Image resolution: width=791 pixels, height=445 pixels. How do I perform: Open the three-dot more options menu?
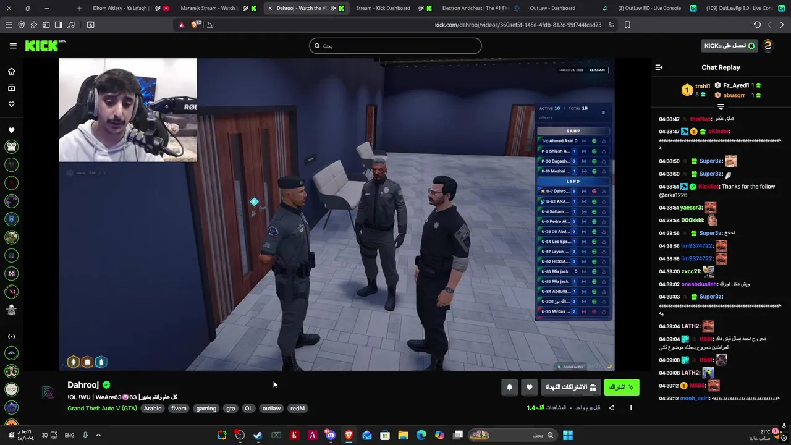(x=631, y=408)
